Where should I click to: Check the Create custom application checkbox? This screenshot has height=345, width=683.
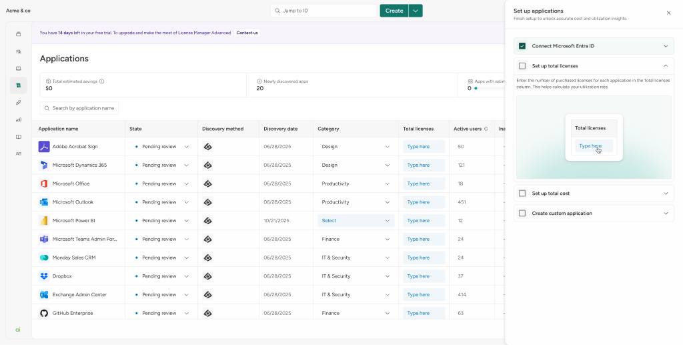coord(522,214)
